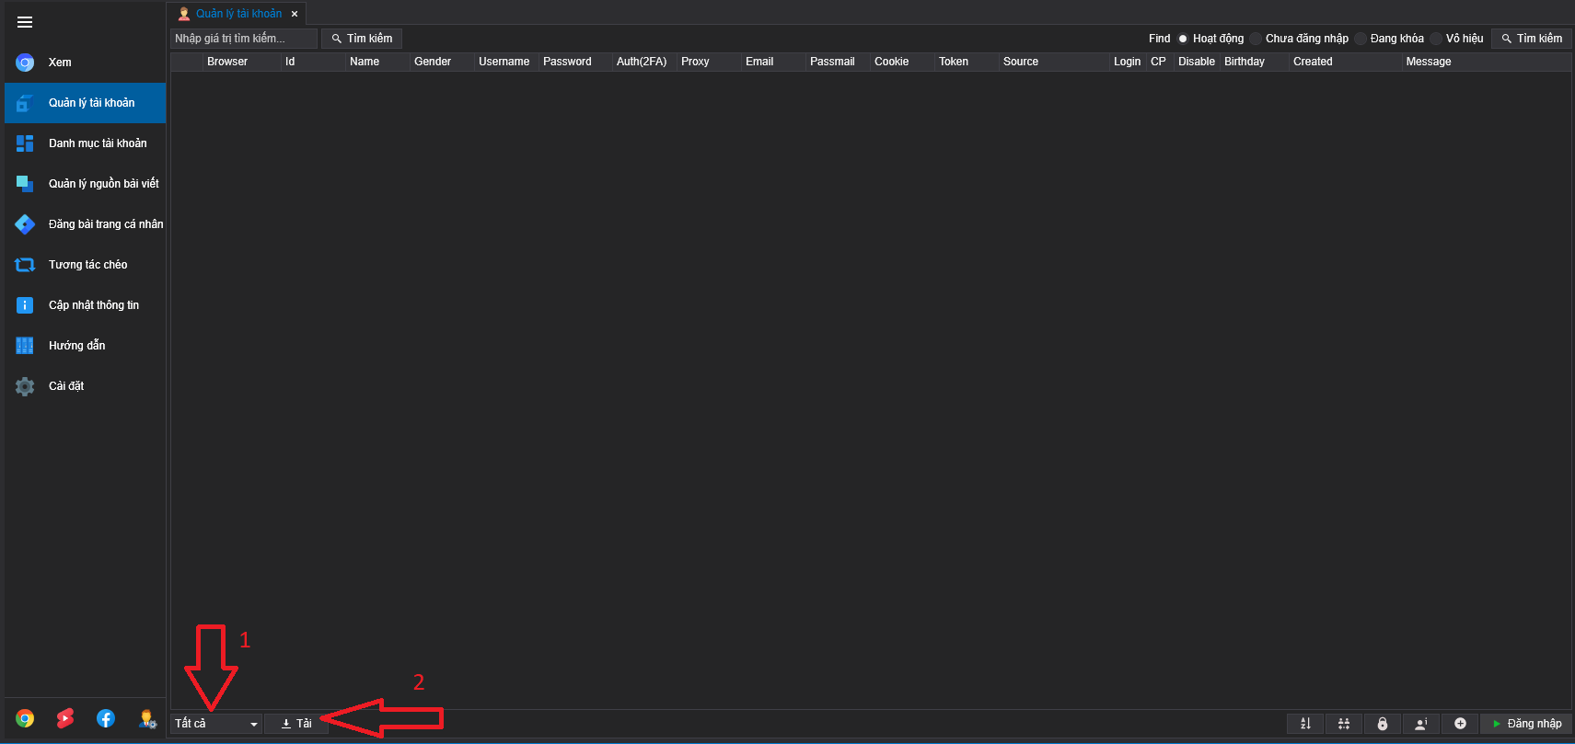Click the padlock icon button
1575x744 pixels.
pyautogui.click(x=1383, y=724)
